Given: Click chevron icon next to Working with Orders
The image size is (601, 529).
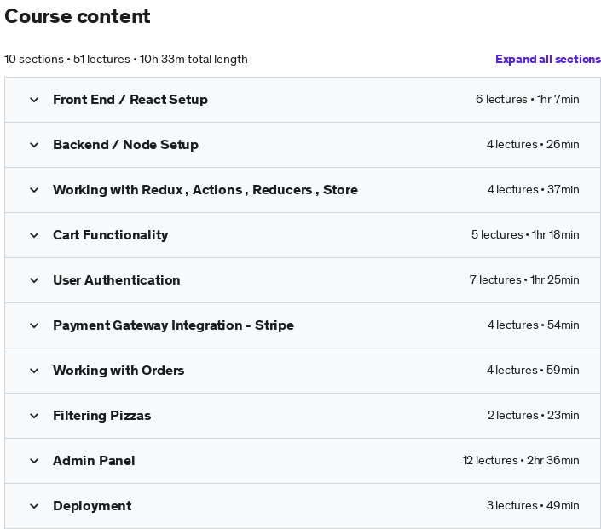Looking at the screenshot, I should click(34, 371).
